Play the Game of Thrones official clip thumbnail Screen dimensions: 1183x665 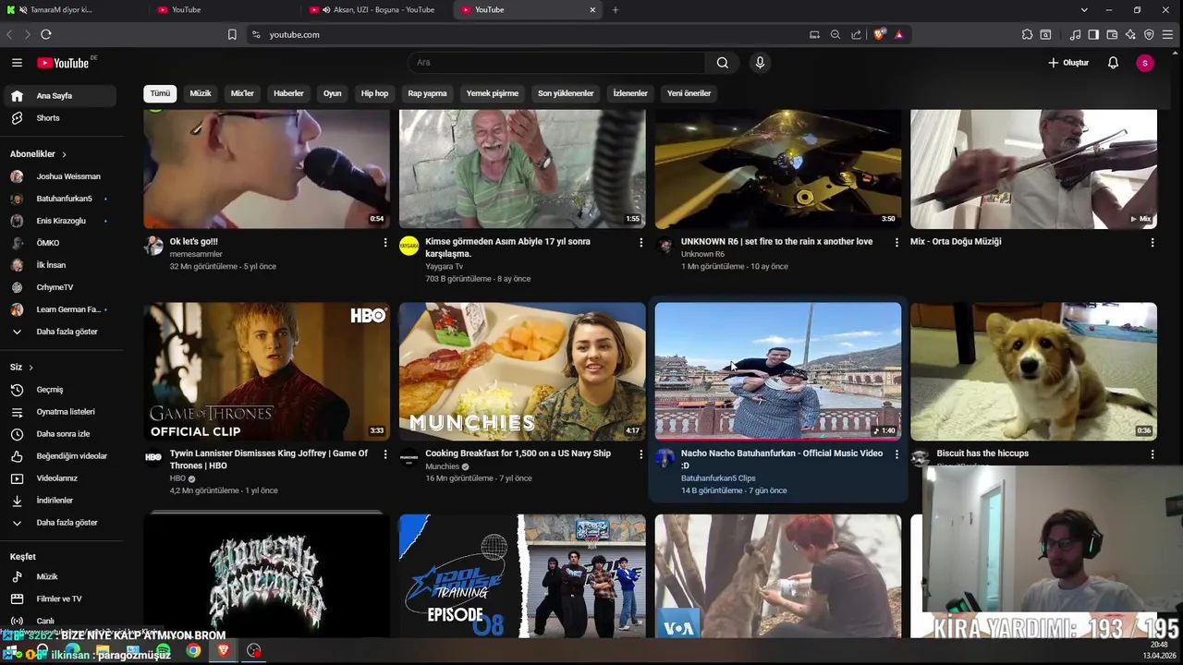pyautogui.click(x=266, y=371)
